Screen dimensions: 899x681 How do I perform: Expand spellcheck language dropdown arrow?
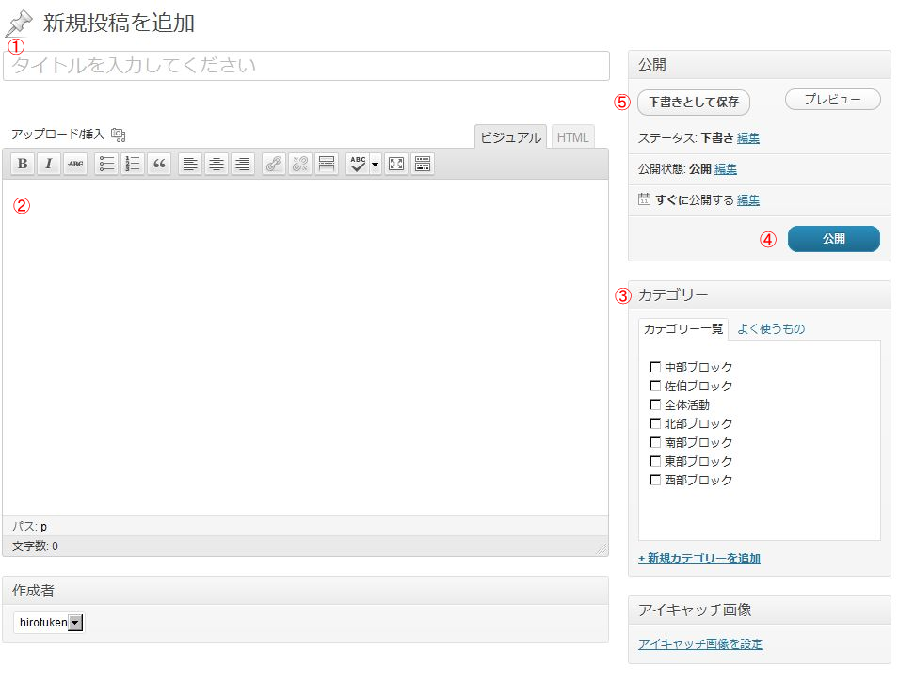(376, 164)
